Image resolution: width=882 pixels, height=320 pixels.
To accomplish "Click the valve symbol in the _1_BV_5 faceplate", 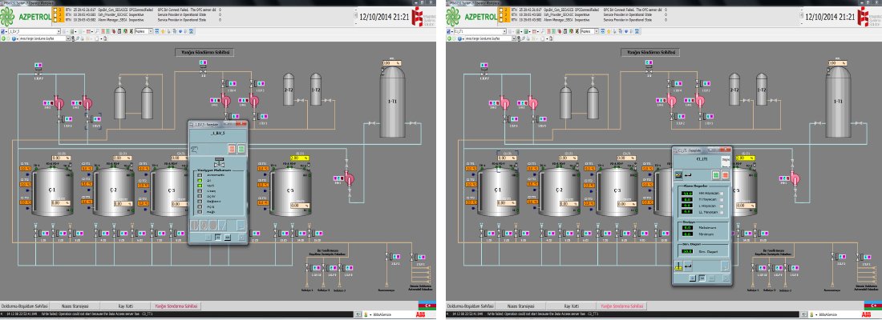I will click(219, 162).
